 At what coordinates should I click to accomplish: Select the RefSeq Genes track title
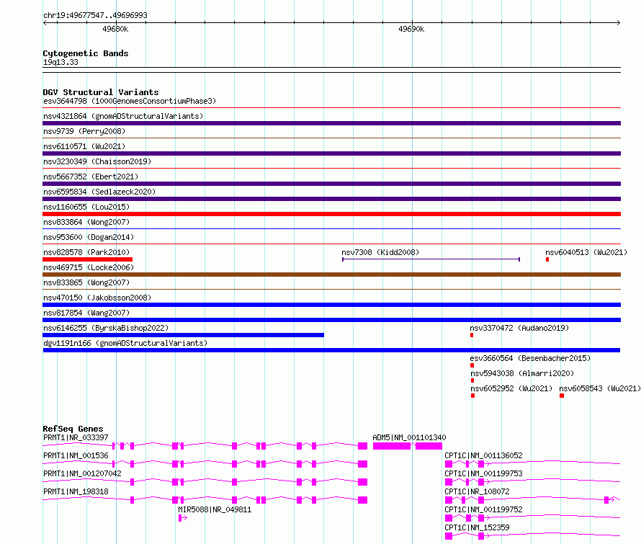pos(73,429)
